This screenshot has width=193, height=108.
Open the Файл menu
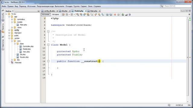[x=4, y=6]
